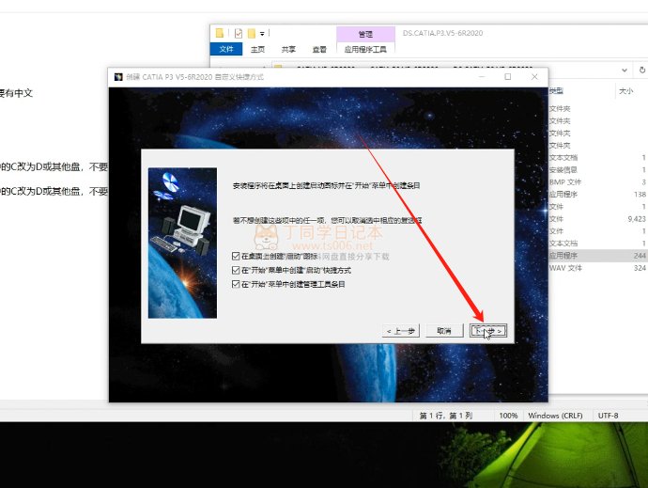The image size is (648, 488).
Task: Click the 取消 button in installer
Action: 444,331
